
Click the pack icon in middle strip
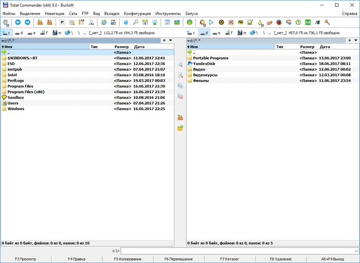tap(181, 117)
